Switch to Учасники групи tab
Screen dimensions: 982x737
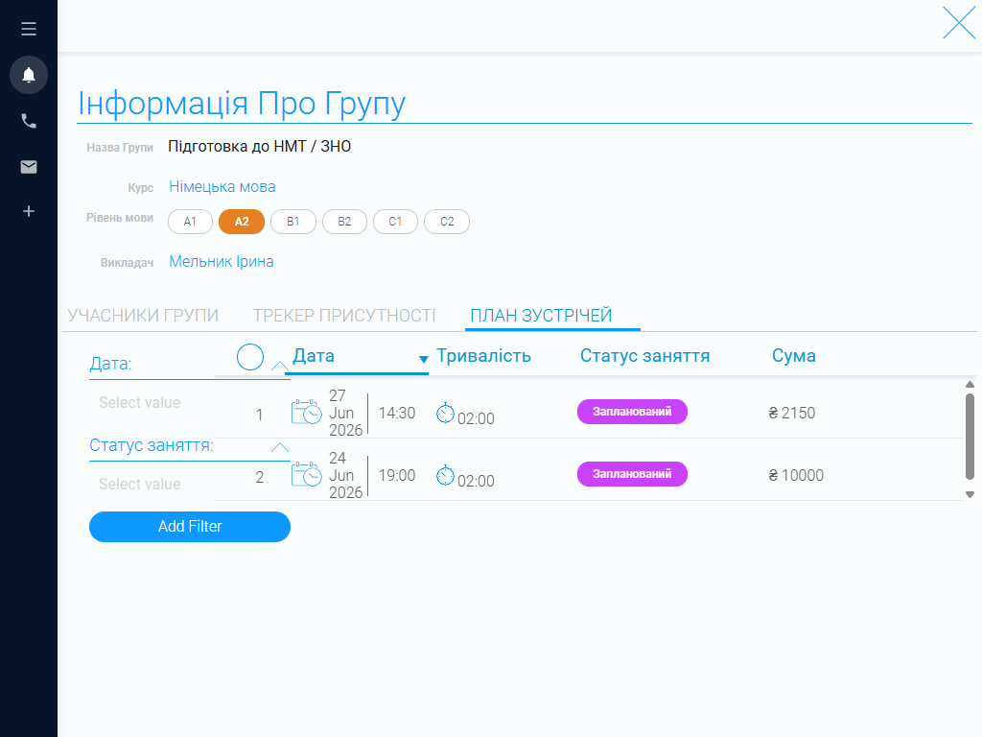pos(144,315)
